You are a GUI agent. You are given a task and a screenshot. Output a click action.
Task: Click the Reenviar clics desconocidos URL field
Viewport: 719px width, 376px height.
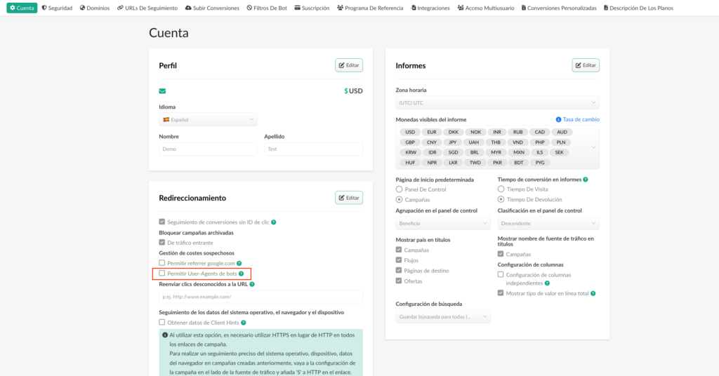tap(261, 297)
